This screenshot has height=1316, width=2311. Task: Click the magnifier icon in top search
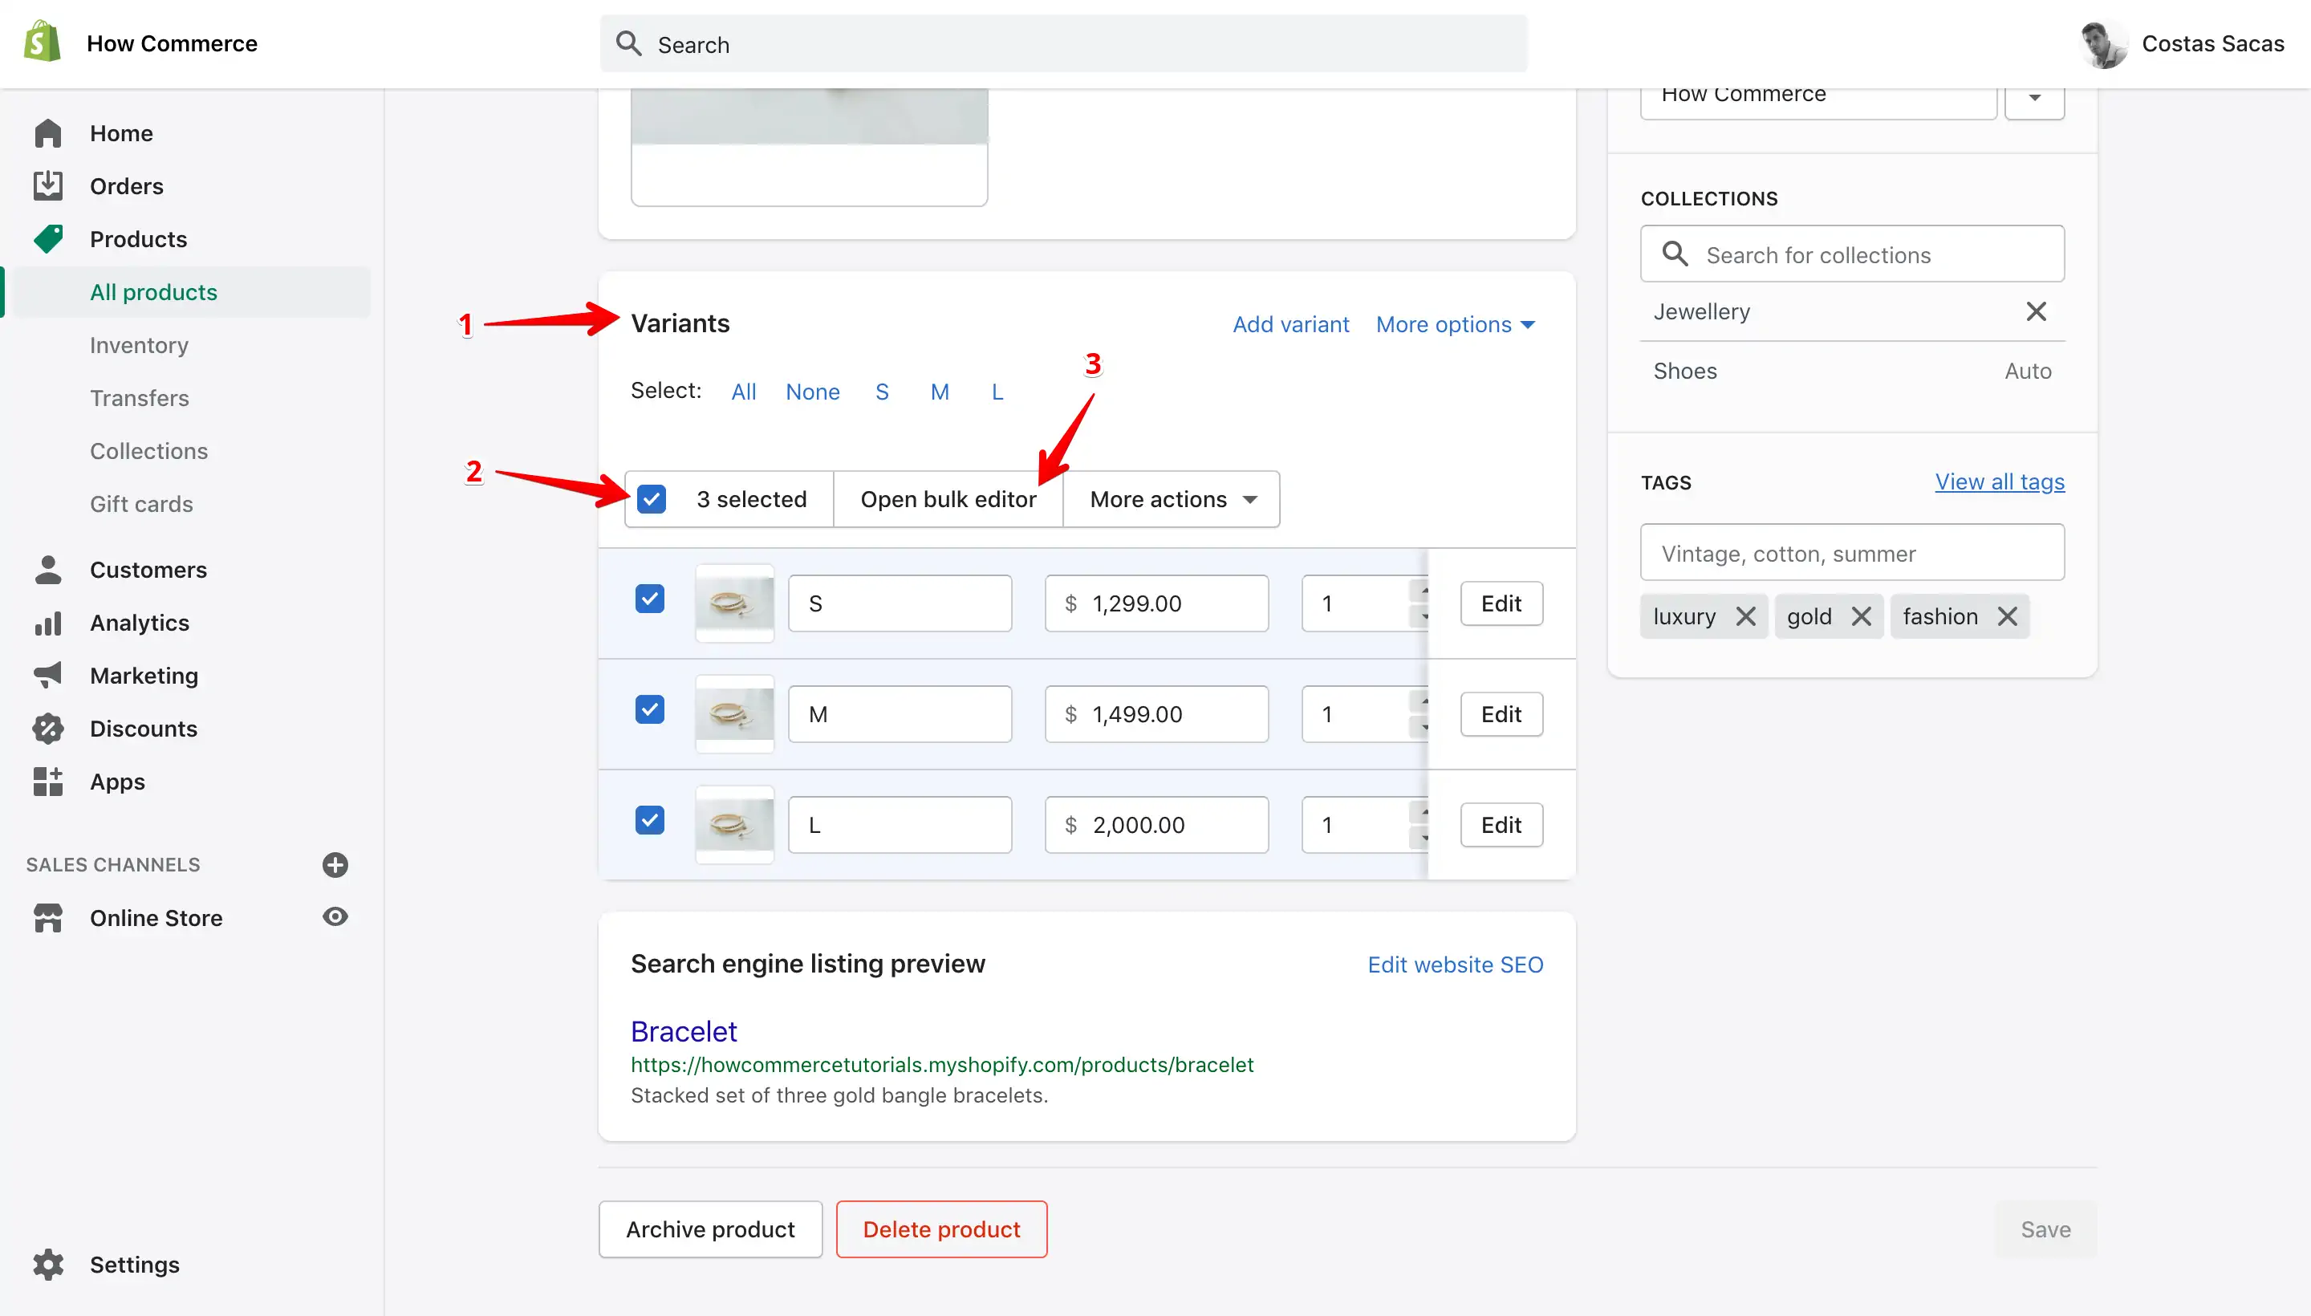point(629,43)
